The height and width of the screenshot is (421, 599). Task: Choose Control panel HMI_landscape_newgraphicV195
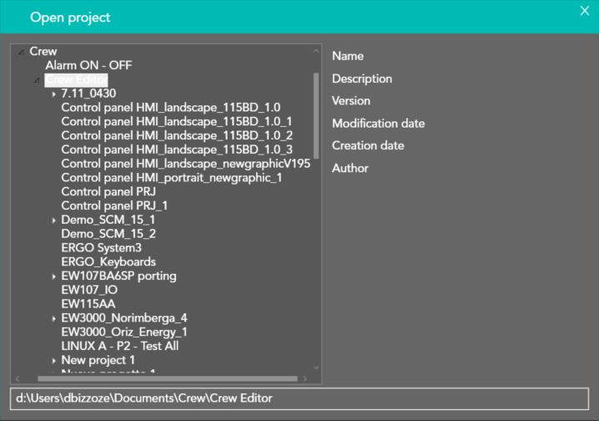[x=185, y=164]
